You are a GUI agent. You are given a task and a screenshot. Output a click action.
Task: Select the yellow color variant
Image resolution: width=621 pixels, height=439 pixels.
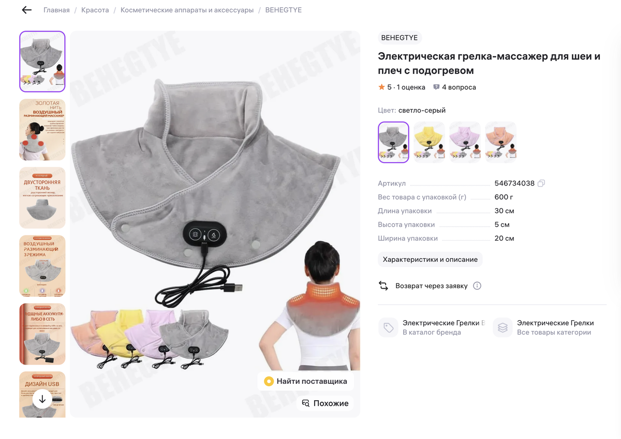pyautogui.click(x=430, y=142)
